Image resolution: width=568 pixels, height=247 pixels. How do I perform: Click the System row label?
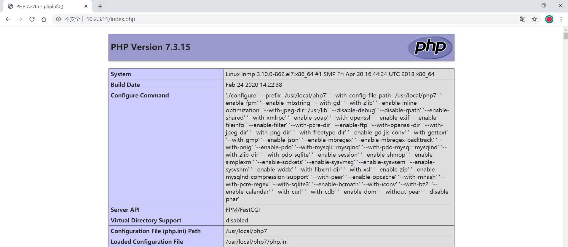click(x=121, y=74)
